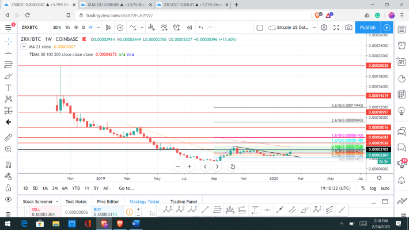Viewport: 409px width, 230px height.
Task: Open the TradingView hamburger menu
Action: pyautogui.click(x=8, y=28)
